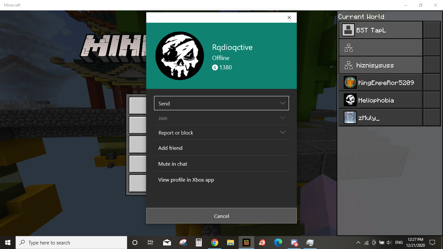Image resolution: width=443 pixels, height=249 pixels.
Task: Choose Add friend
Action: 221,148
